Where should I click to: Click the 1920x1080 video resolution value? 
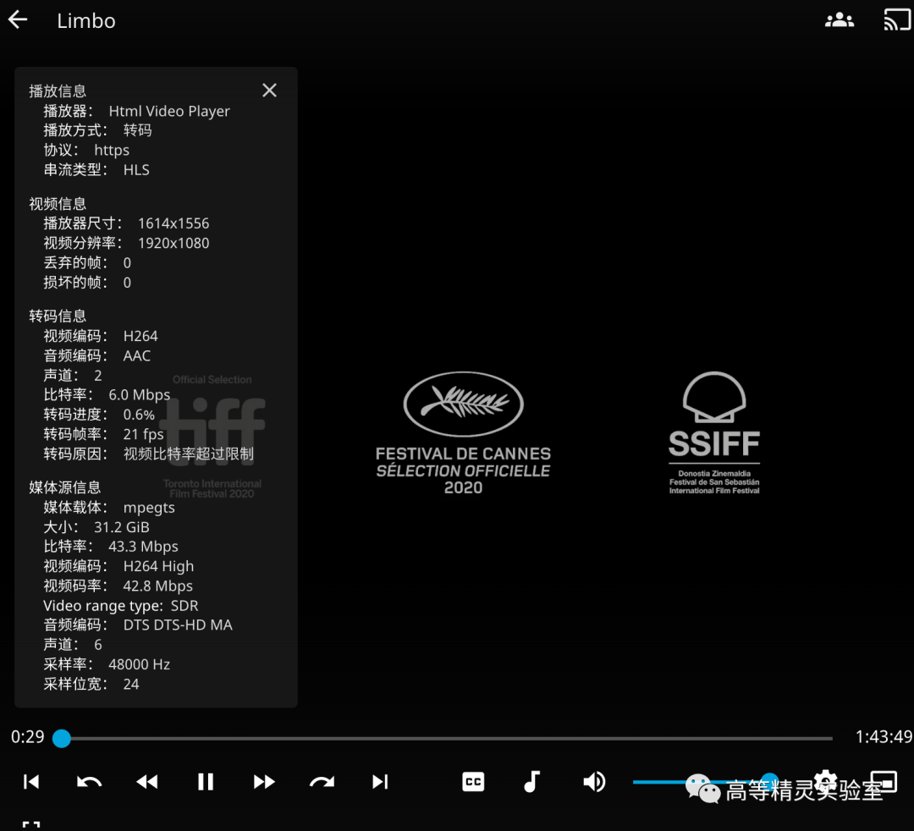tap(173, 243)
